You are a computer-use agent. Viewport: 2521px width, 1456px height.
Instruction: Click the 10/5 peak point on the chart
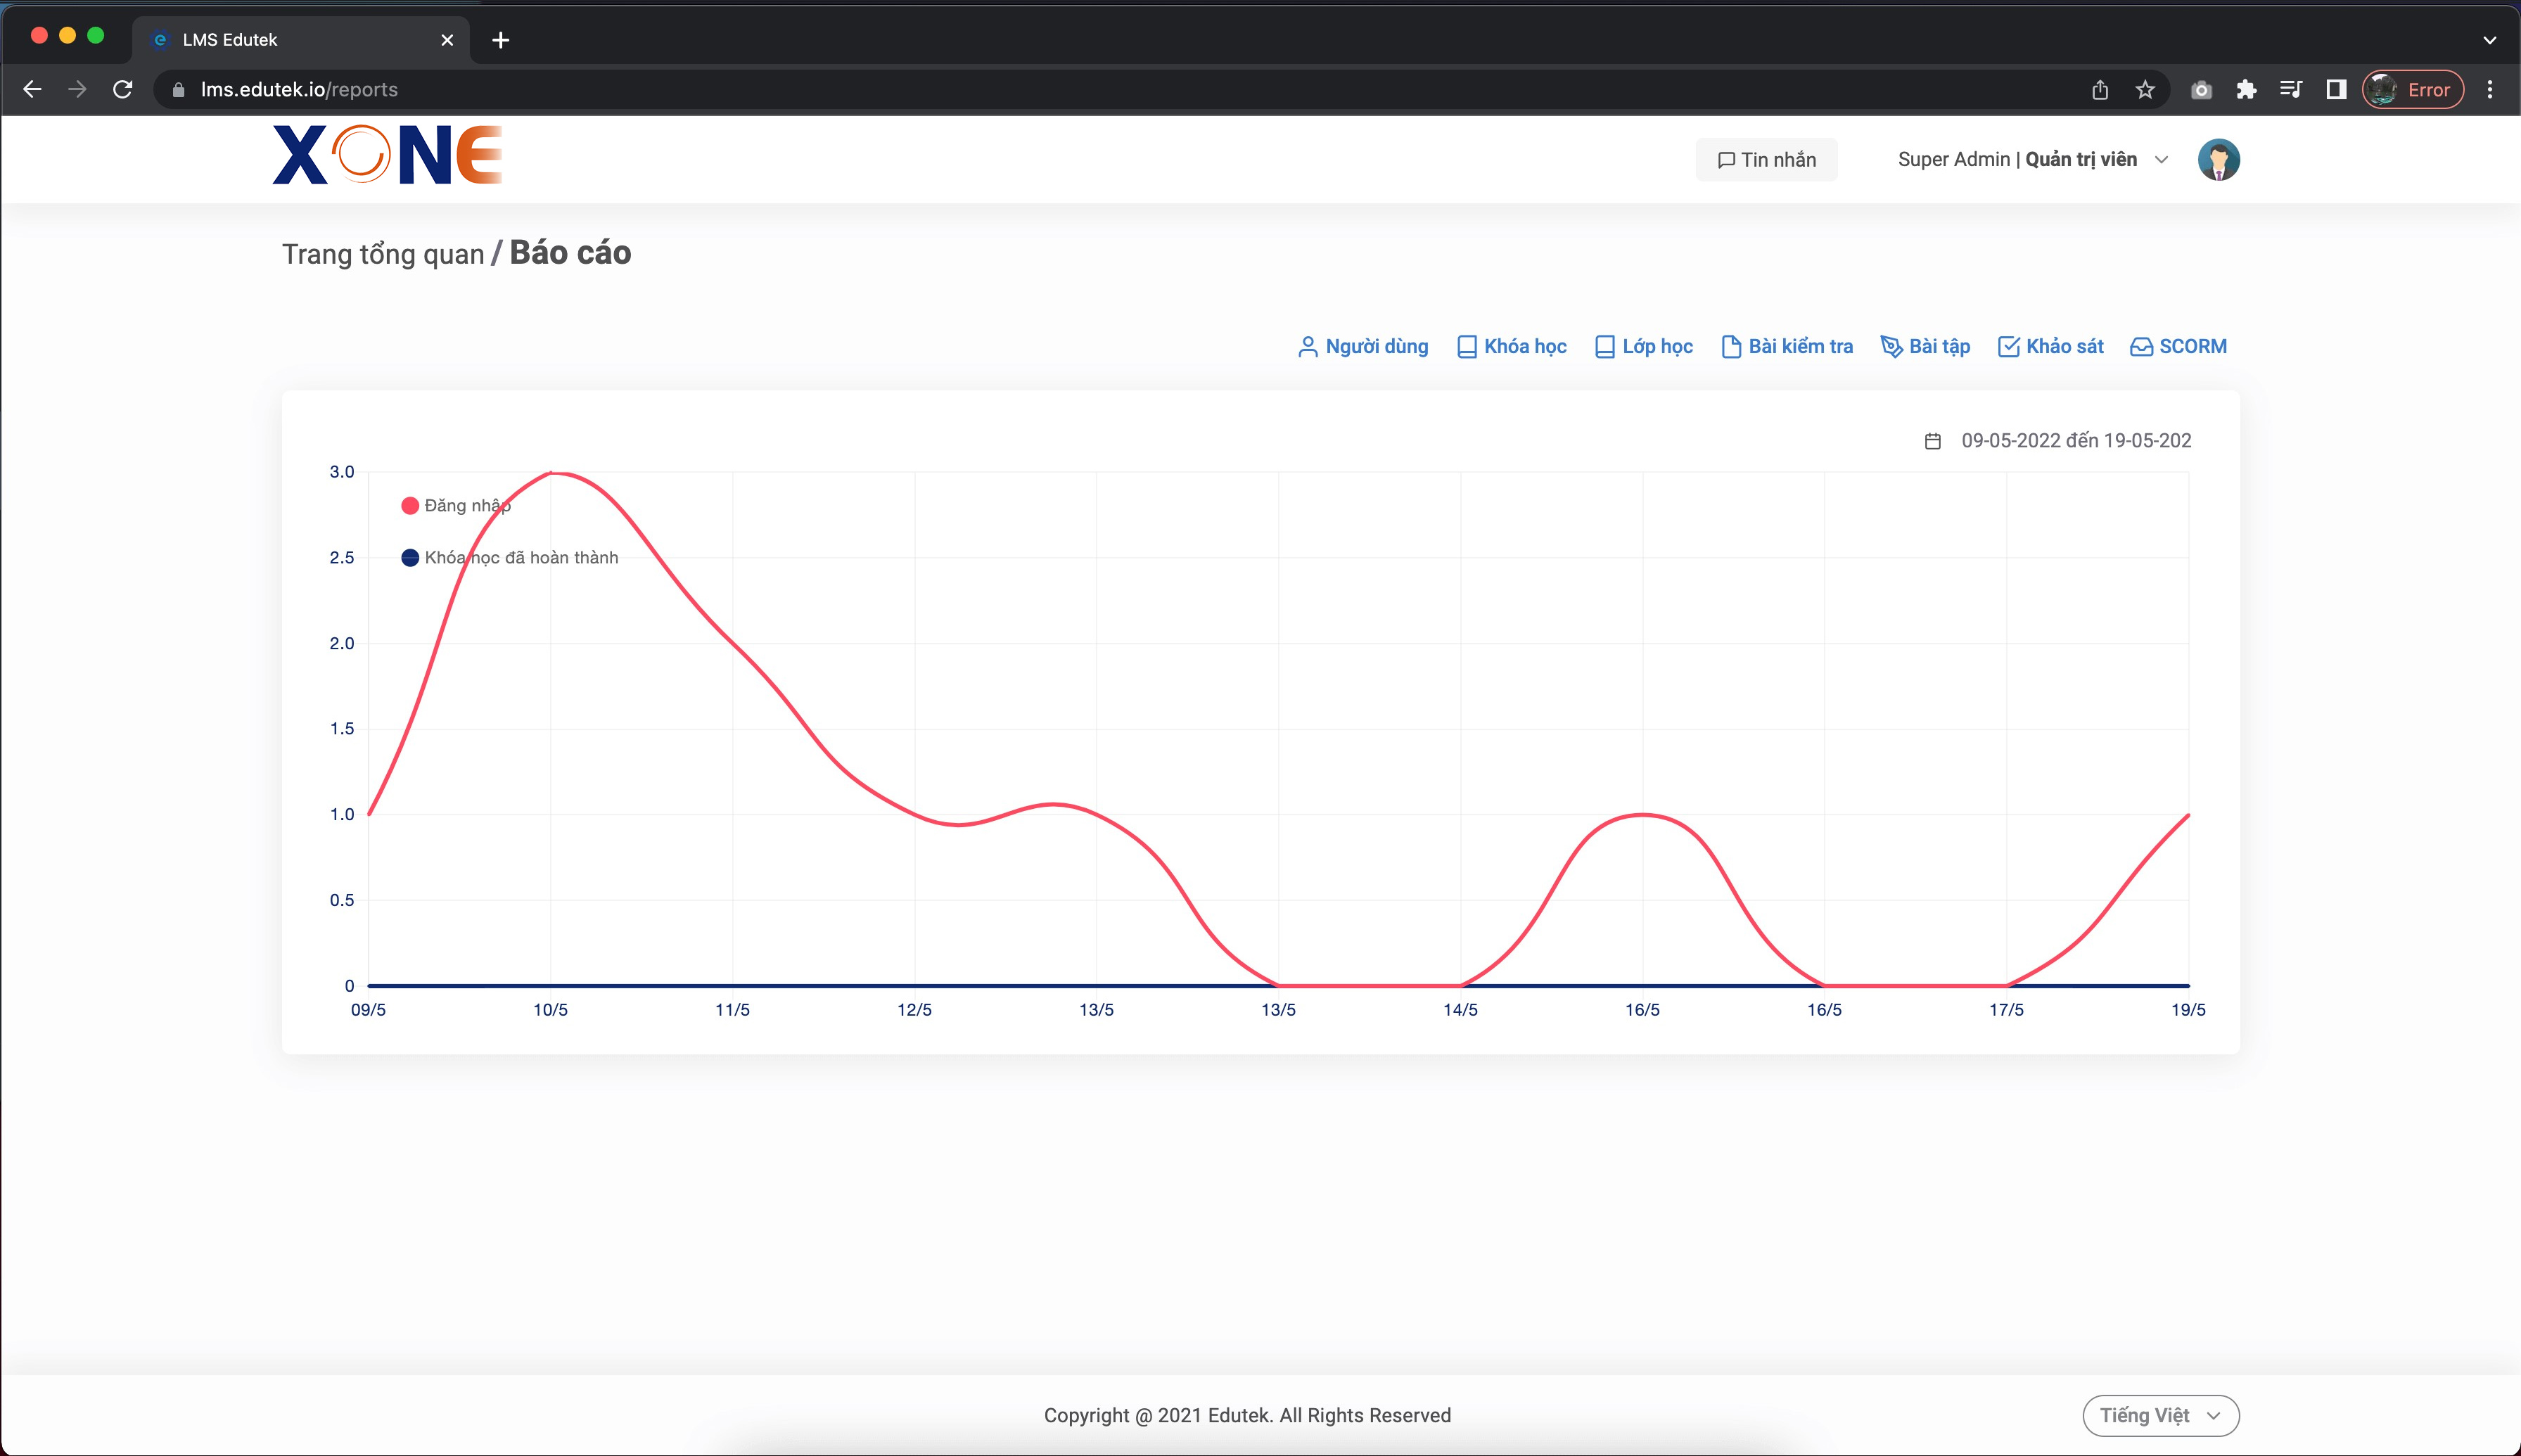(551, 472)
